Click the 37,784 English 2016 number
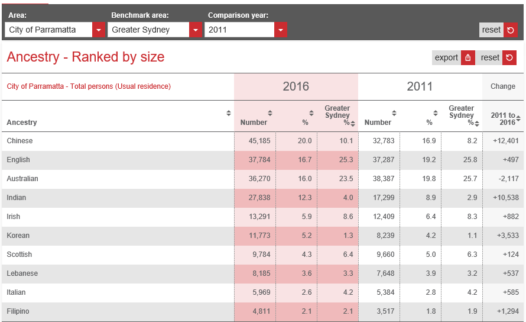 click(x=259, y=160)
